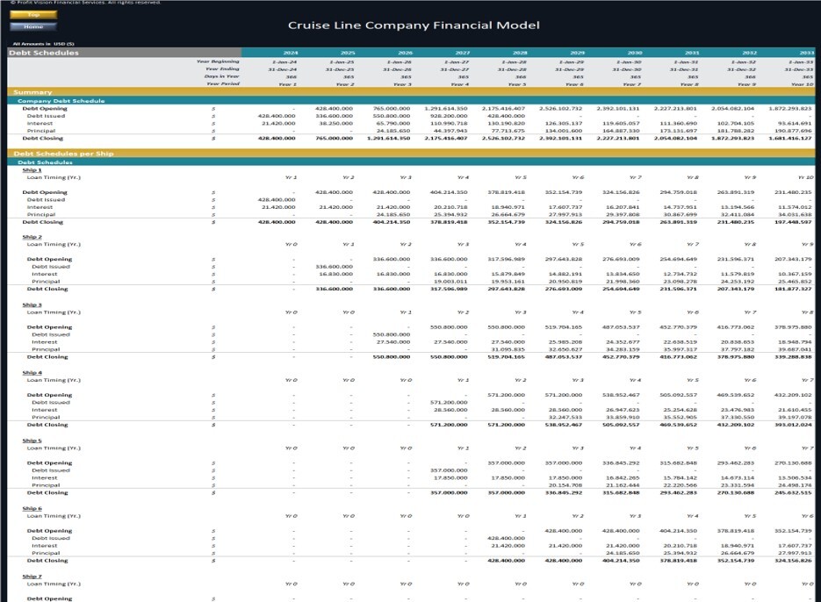Select the 317,596,989 Ship 2 closing value
The image size is (821, 602).
[x=449, y=289]
